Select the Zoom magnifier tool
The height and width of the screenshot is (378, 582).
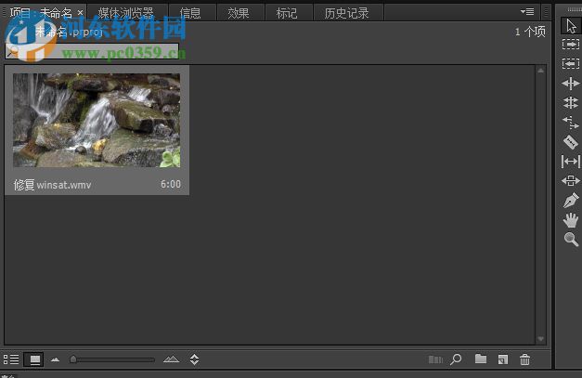pos(571,239)
